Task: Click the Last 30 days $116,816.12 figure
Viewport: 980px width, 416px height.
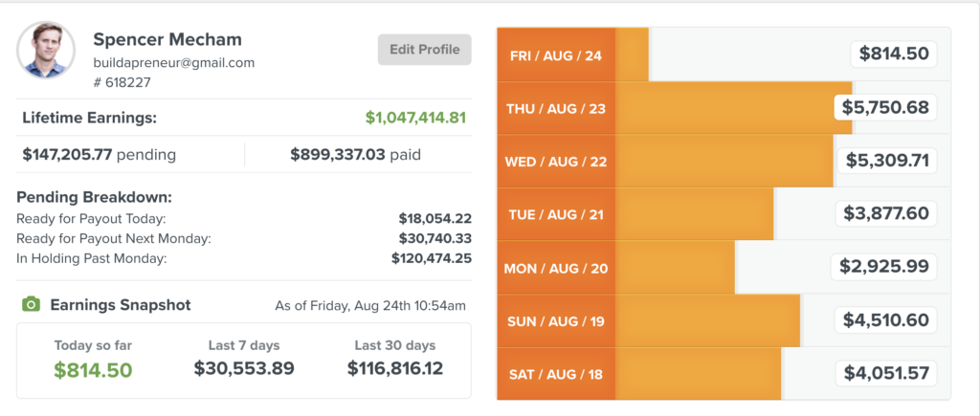Action: 395,368
